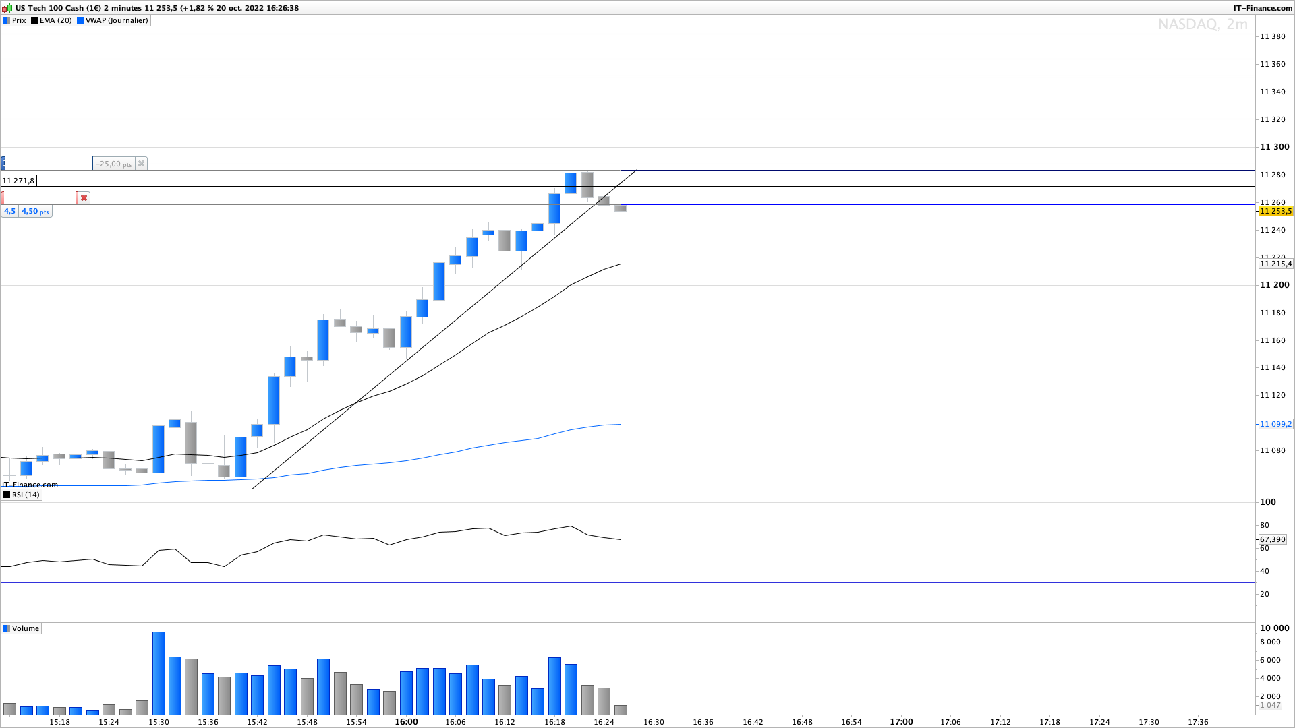Click the blue VWAP color icon
The image size is (1295, 728).
tap(80, 21)
